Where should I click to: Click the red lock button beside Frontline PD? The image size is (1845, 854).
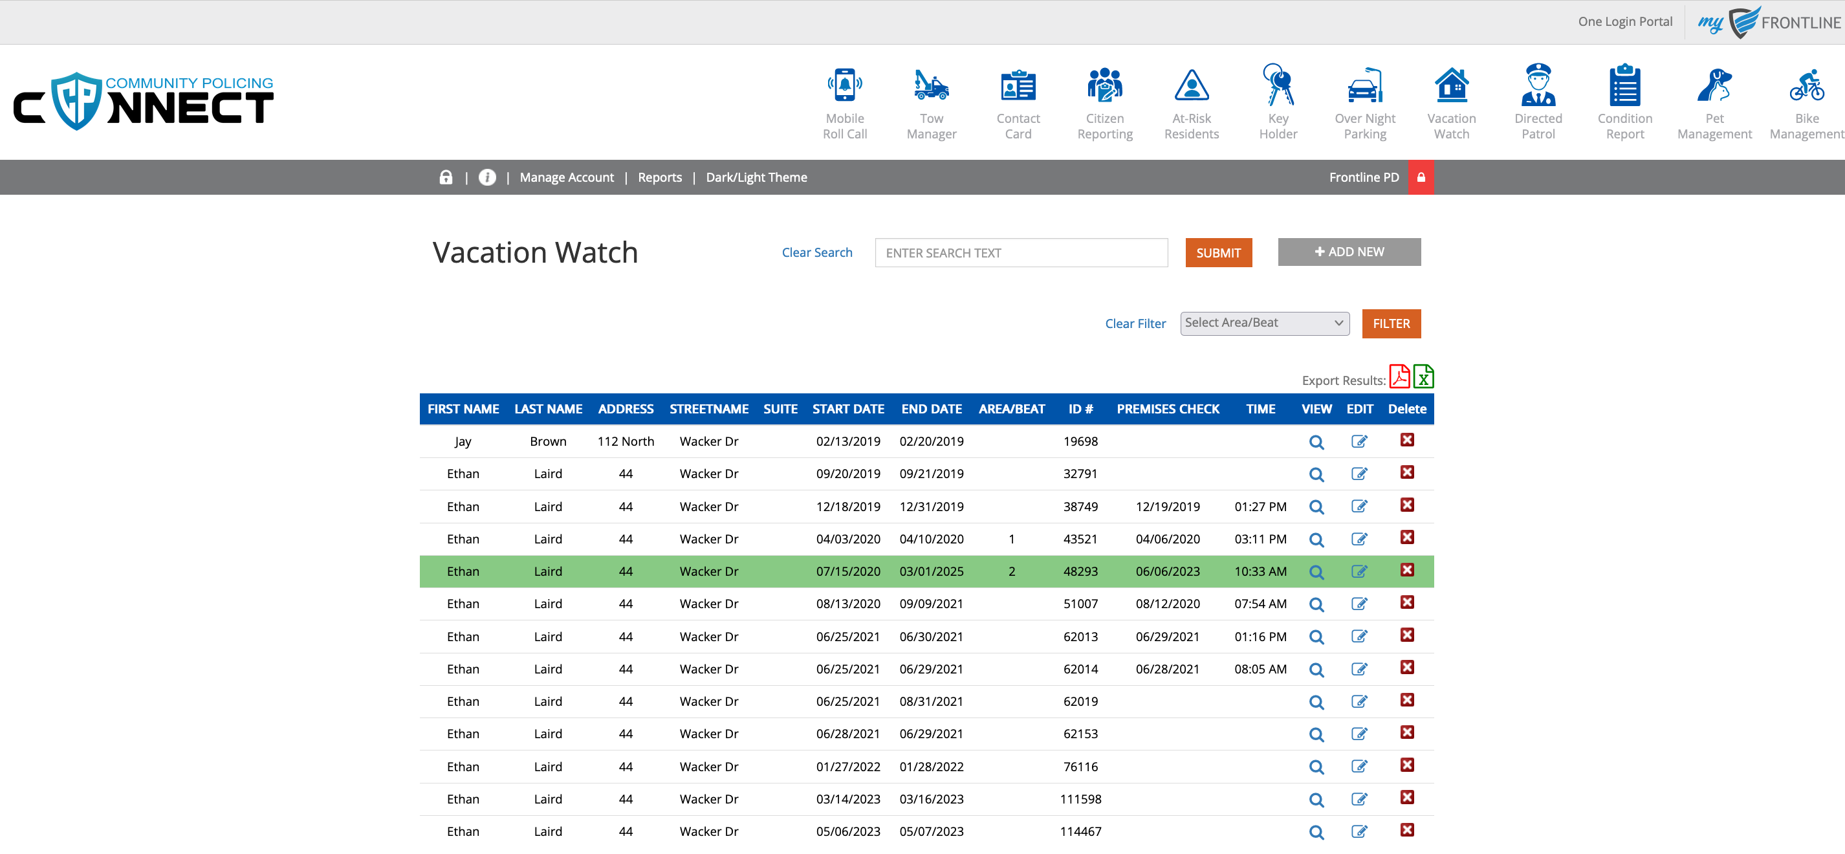point(1420,178)
